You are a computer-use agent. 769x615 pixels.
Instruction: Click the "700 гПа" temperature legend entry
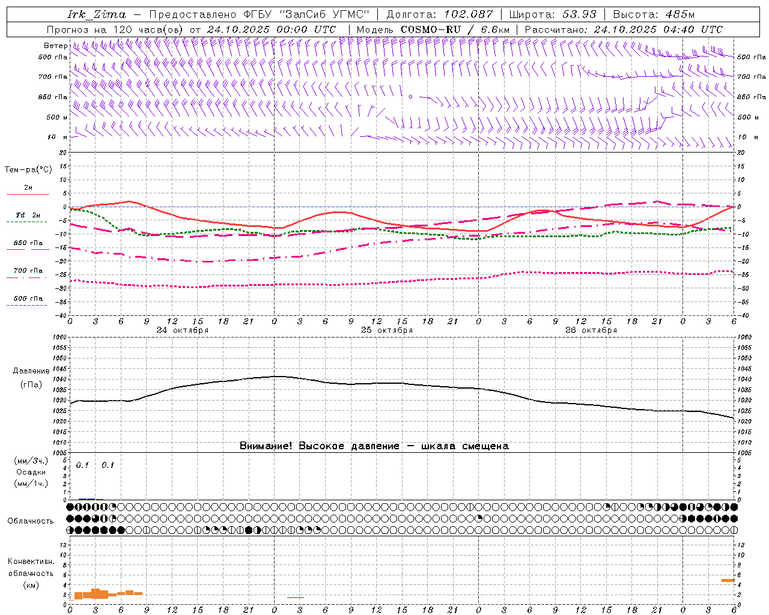click(28, 271)
